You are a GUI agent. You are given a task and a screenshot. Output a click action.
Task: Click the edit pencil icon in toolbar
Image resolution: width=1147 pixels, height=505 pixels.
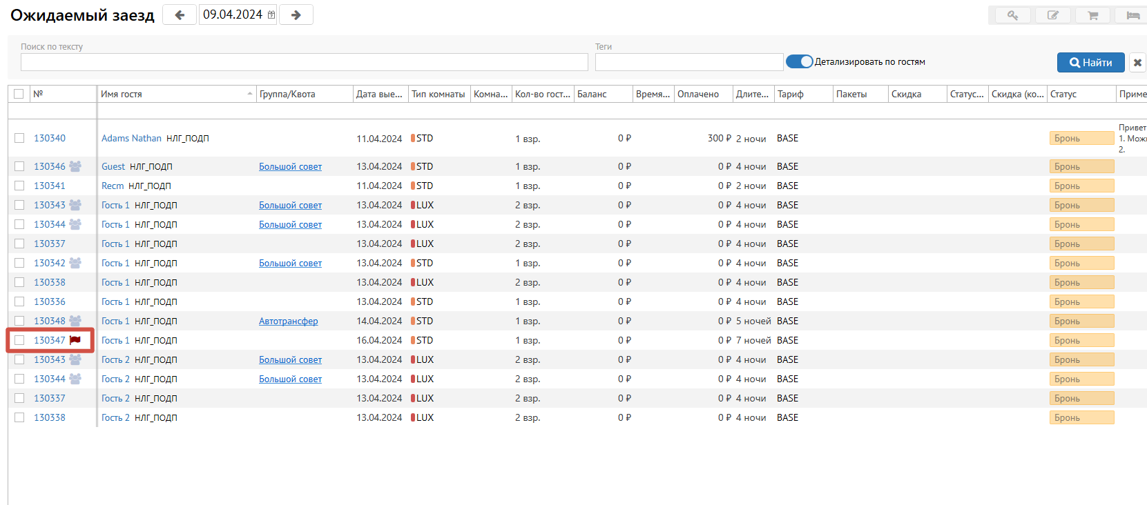pyautogui.click(x=1052, y=15)
